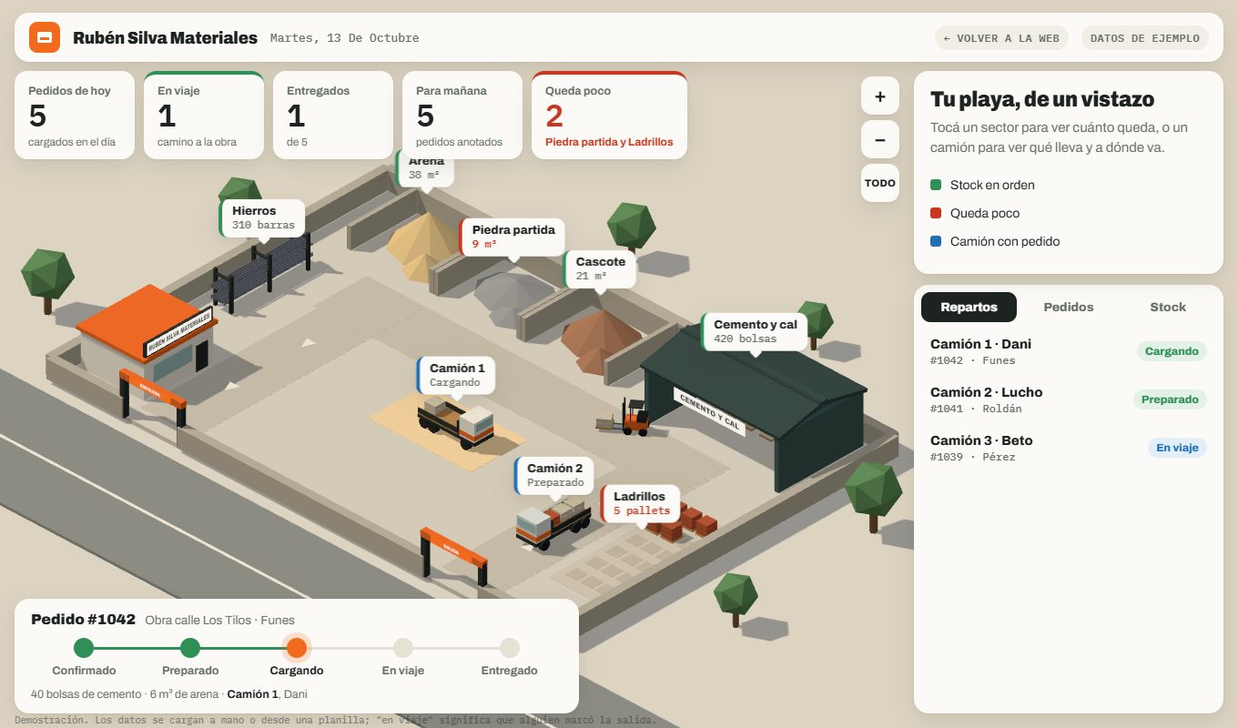Image resolution: width=1238 pixels, height=728 pixels.
Task: Open the Queda poco summary card
Action: click(609, 116)
